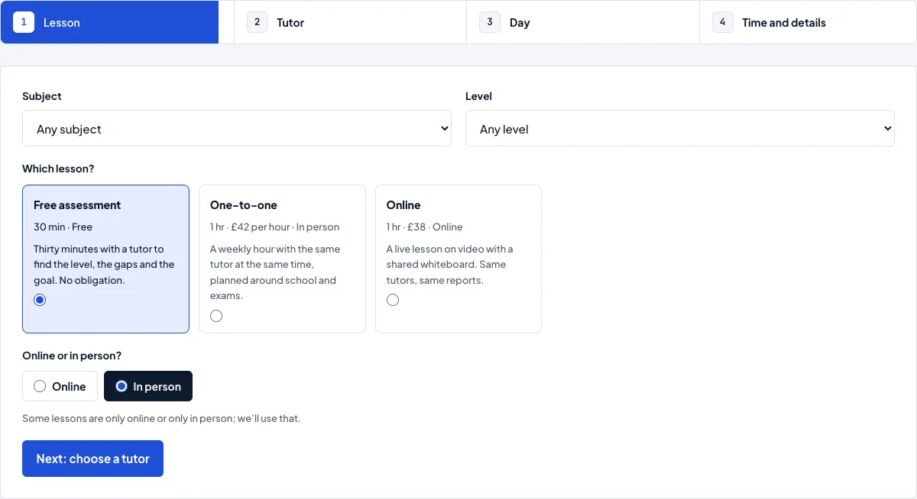The width and height of the screenshot is (917, 499).
Task: Select the Free assessment radio button
Action: (40, 300)
